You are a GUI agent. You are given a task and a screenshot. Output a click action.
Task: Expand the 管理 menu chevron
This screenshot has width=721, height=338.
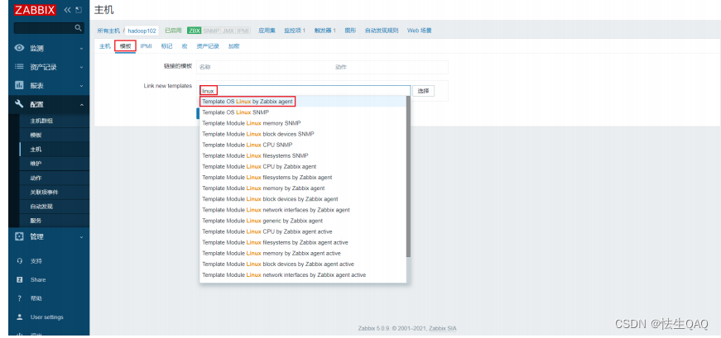point(81,237)
